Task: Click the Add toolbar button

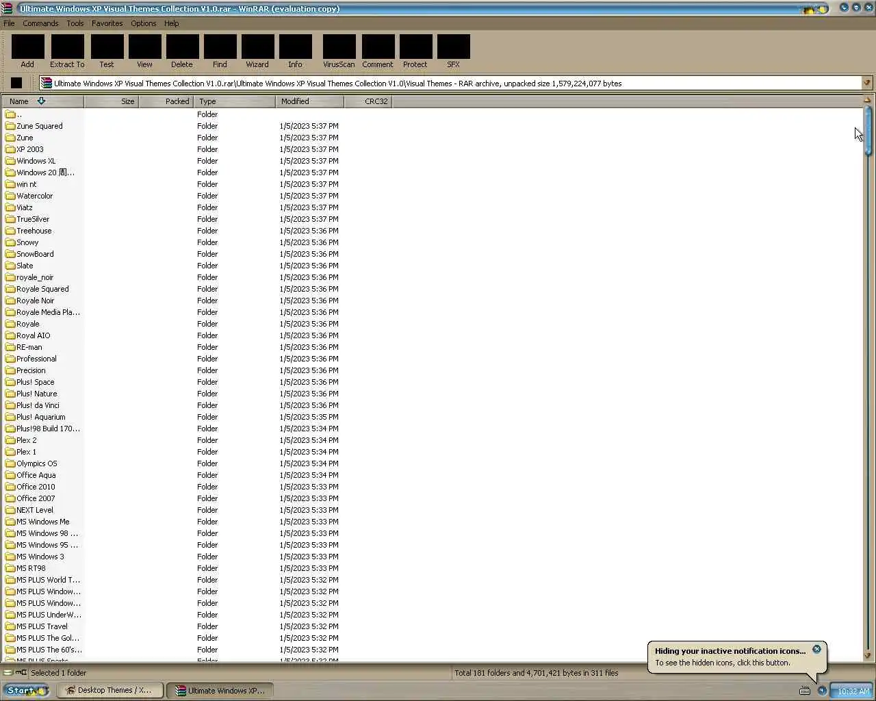Action: [x=27, y=51]
